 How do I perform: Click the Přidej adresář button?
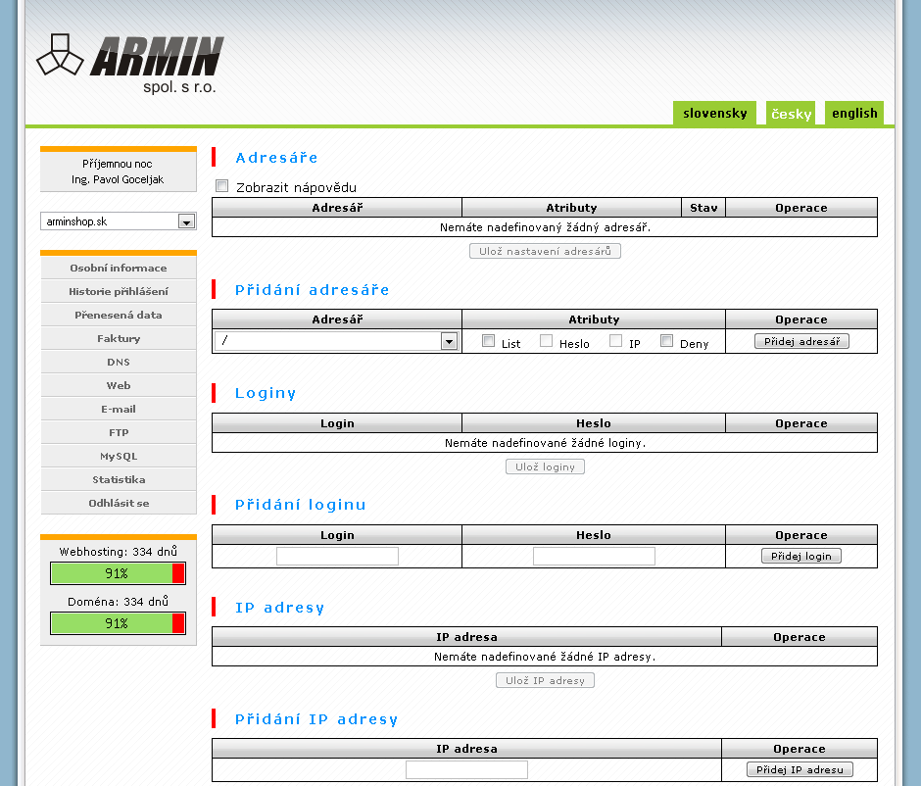pyautogui.click(x=801, y=341)
